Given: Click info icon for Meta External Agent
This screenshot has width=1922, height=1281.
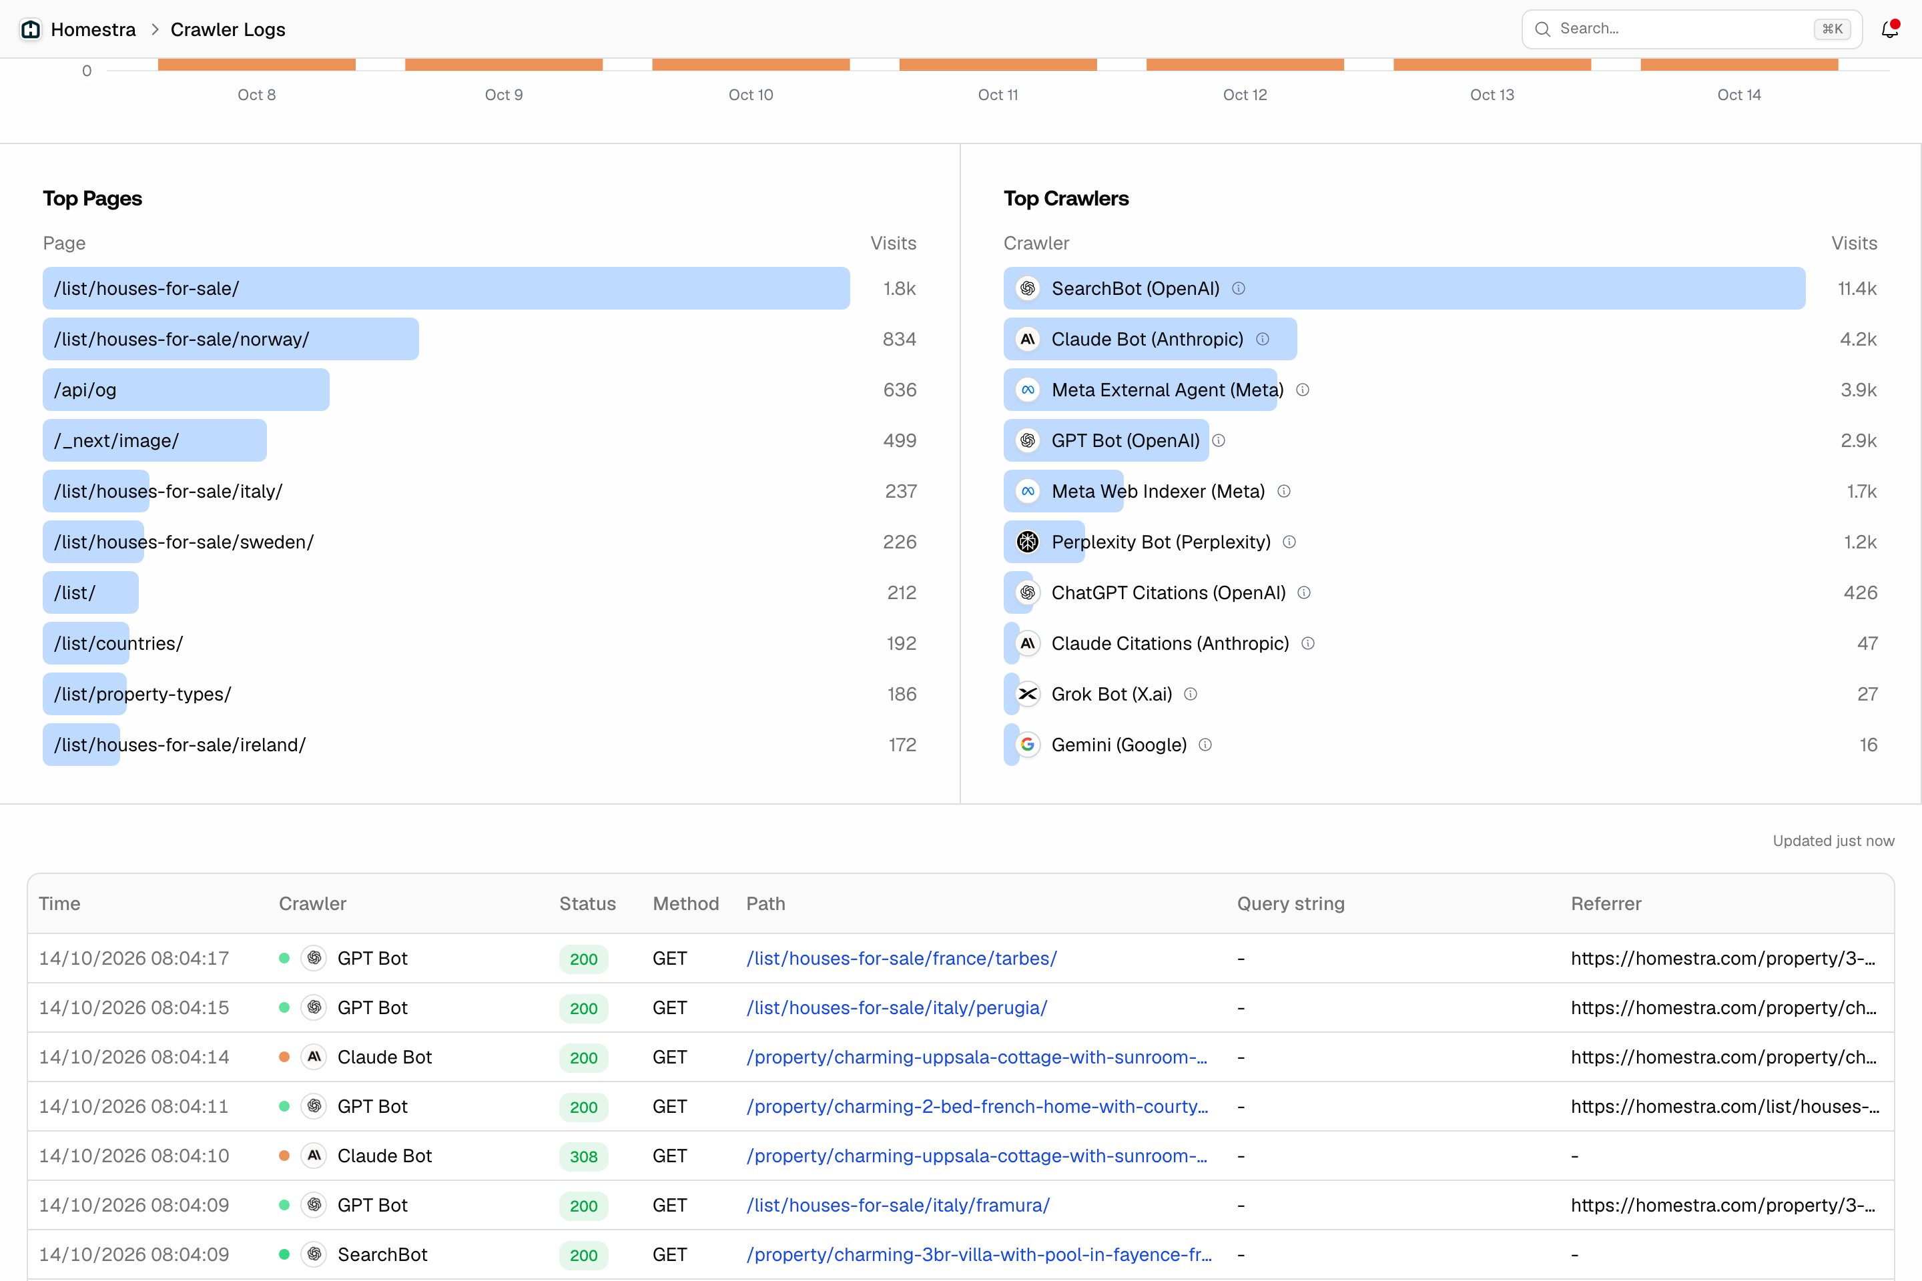Looking at the screenshot, I should (1303, 390).
